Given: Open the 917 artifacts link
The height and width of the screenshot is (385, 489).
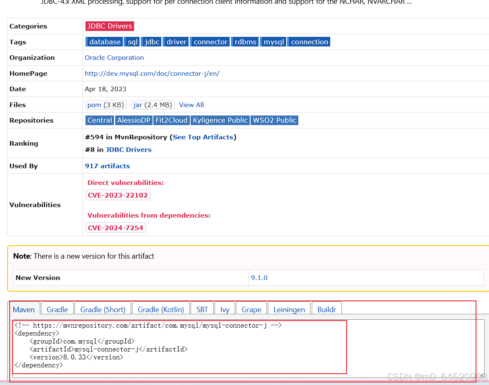Looking at the screenshot, I should [x=107, y=166].
